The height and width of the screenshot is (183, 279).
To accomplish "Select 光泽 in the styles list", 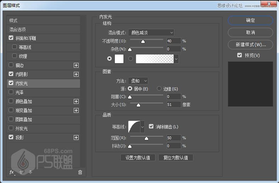I will 19,92.
